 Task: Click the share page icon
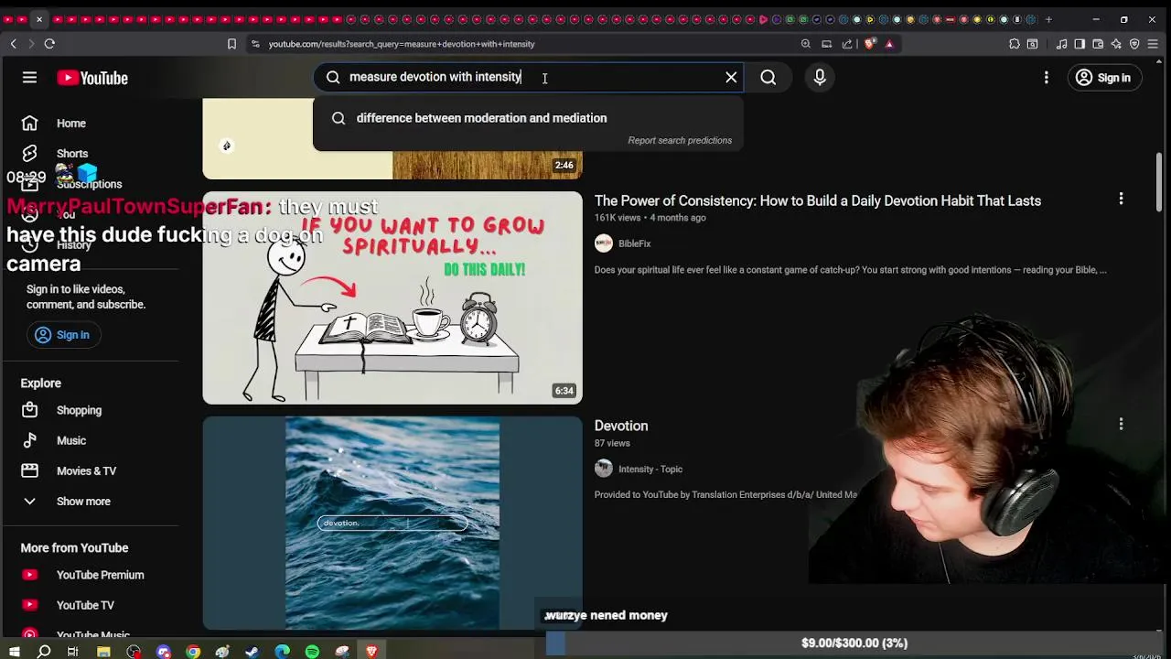click(x=847, y=44)
